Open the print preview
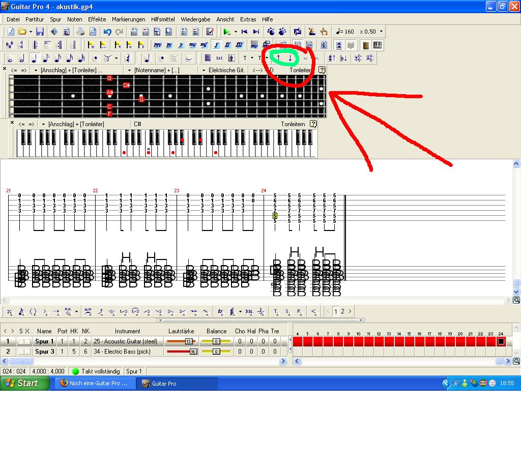The width and height of the screenshot is (521, 462). pyautogui.click(x=93, y=32)
